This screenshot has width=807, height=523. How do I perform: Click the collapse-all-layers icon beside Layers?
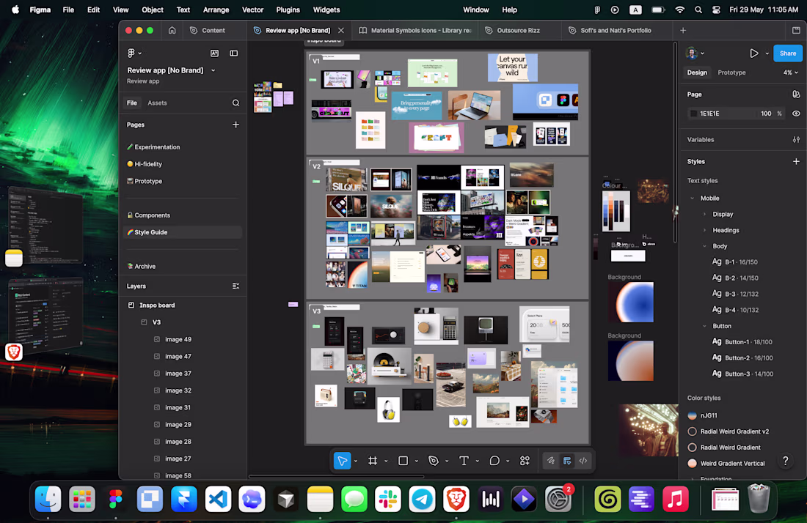click(x=235, y=286)
